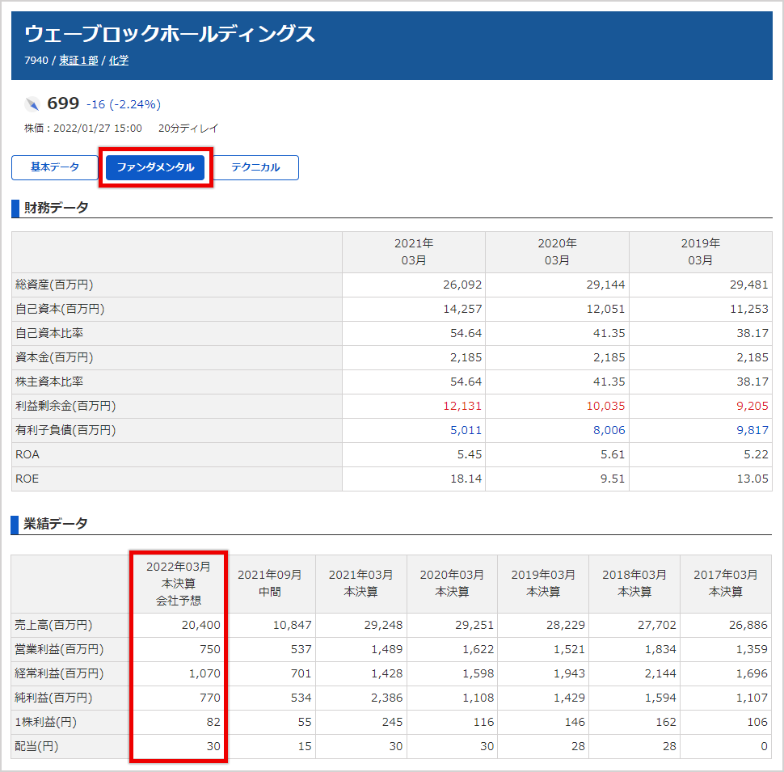Open the 基本データ tab
Viewport: 784px width, 772px height.
point(54,167)
